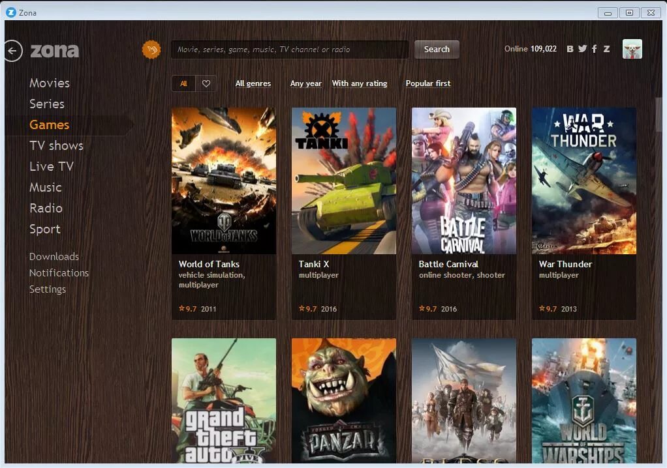Click "vehicle simulation, multiplayer" genre text
The width and height of the screenshot is (667, 468).
212,280
